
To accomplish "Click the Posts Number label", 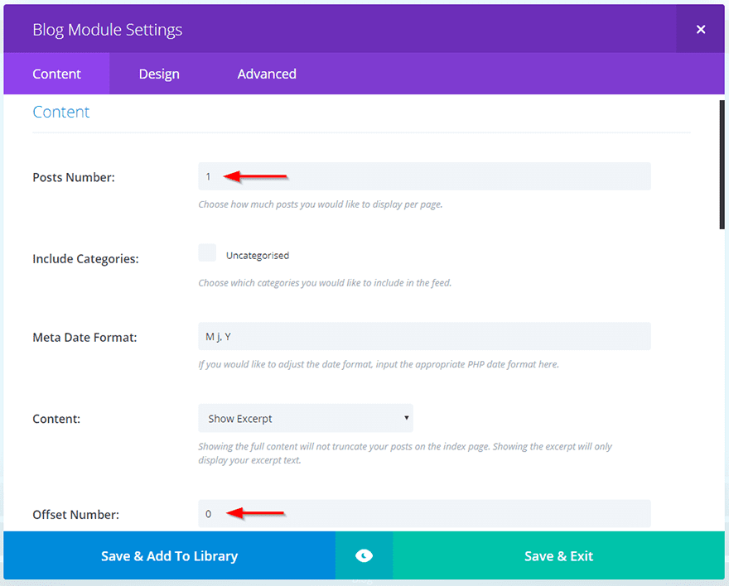I will [74, 177].
